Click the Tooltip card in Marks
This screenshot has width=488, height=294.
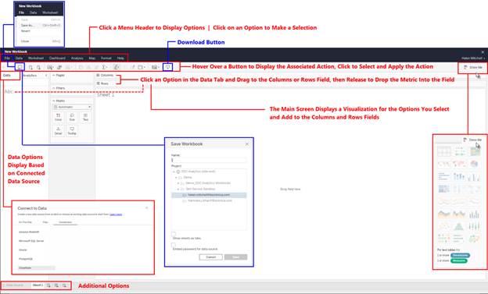tap(72, 131)
